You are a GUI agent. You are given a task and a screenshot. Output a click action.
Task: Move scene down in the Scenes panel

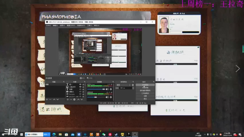tap(58, 100)
